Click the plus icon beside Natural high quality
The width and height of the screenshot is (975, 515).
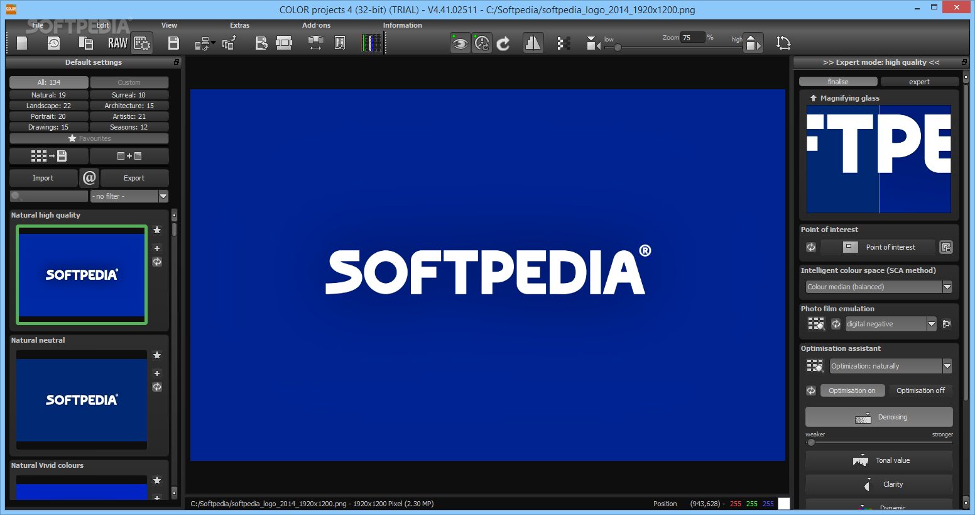coord(157,248)
